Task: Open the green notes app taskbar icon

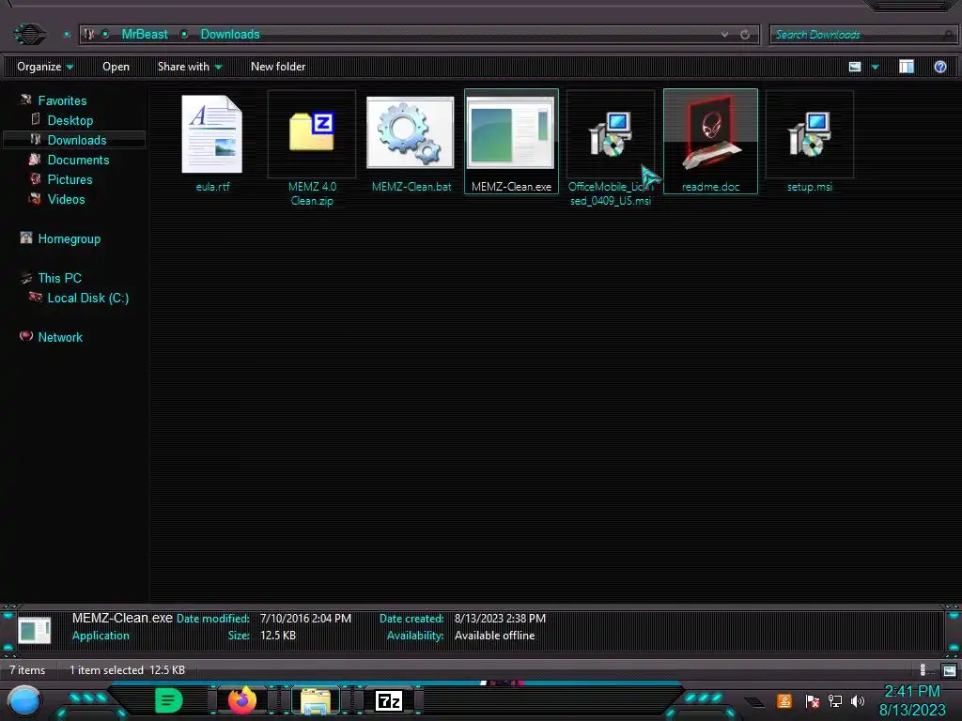Action: coord(169,700)
